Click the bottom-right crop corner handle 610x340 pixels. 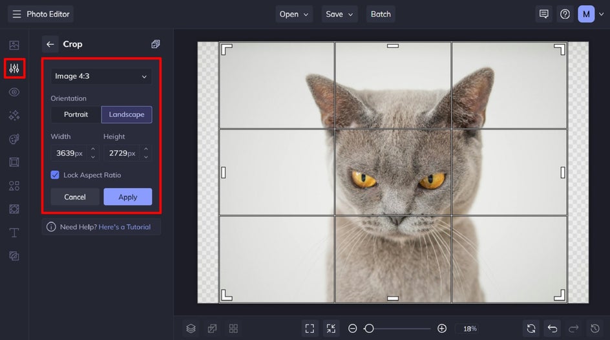point(560,295)
